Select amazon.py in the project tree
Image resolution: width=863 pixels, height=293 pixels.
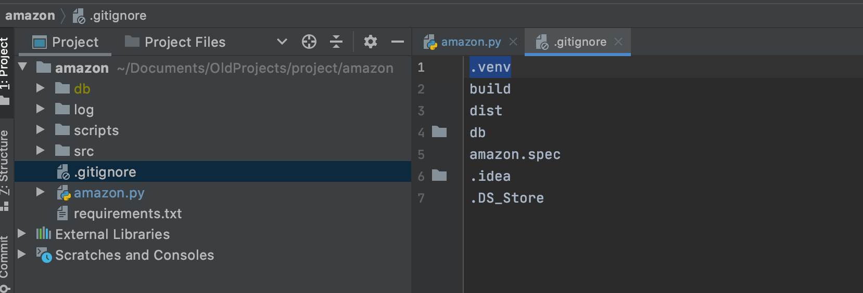click(109, 193)
